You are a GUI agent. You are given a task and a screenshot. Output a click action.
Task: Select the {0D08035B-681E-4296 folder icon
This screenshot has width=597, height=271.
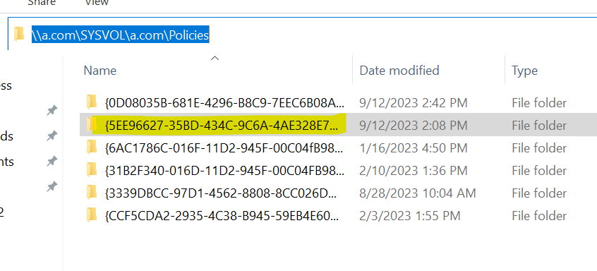pos(91,102)
